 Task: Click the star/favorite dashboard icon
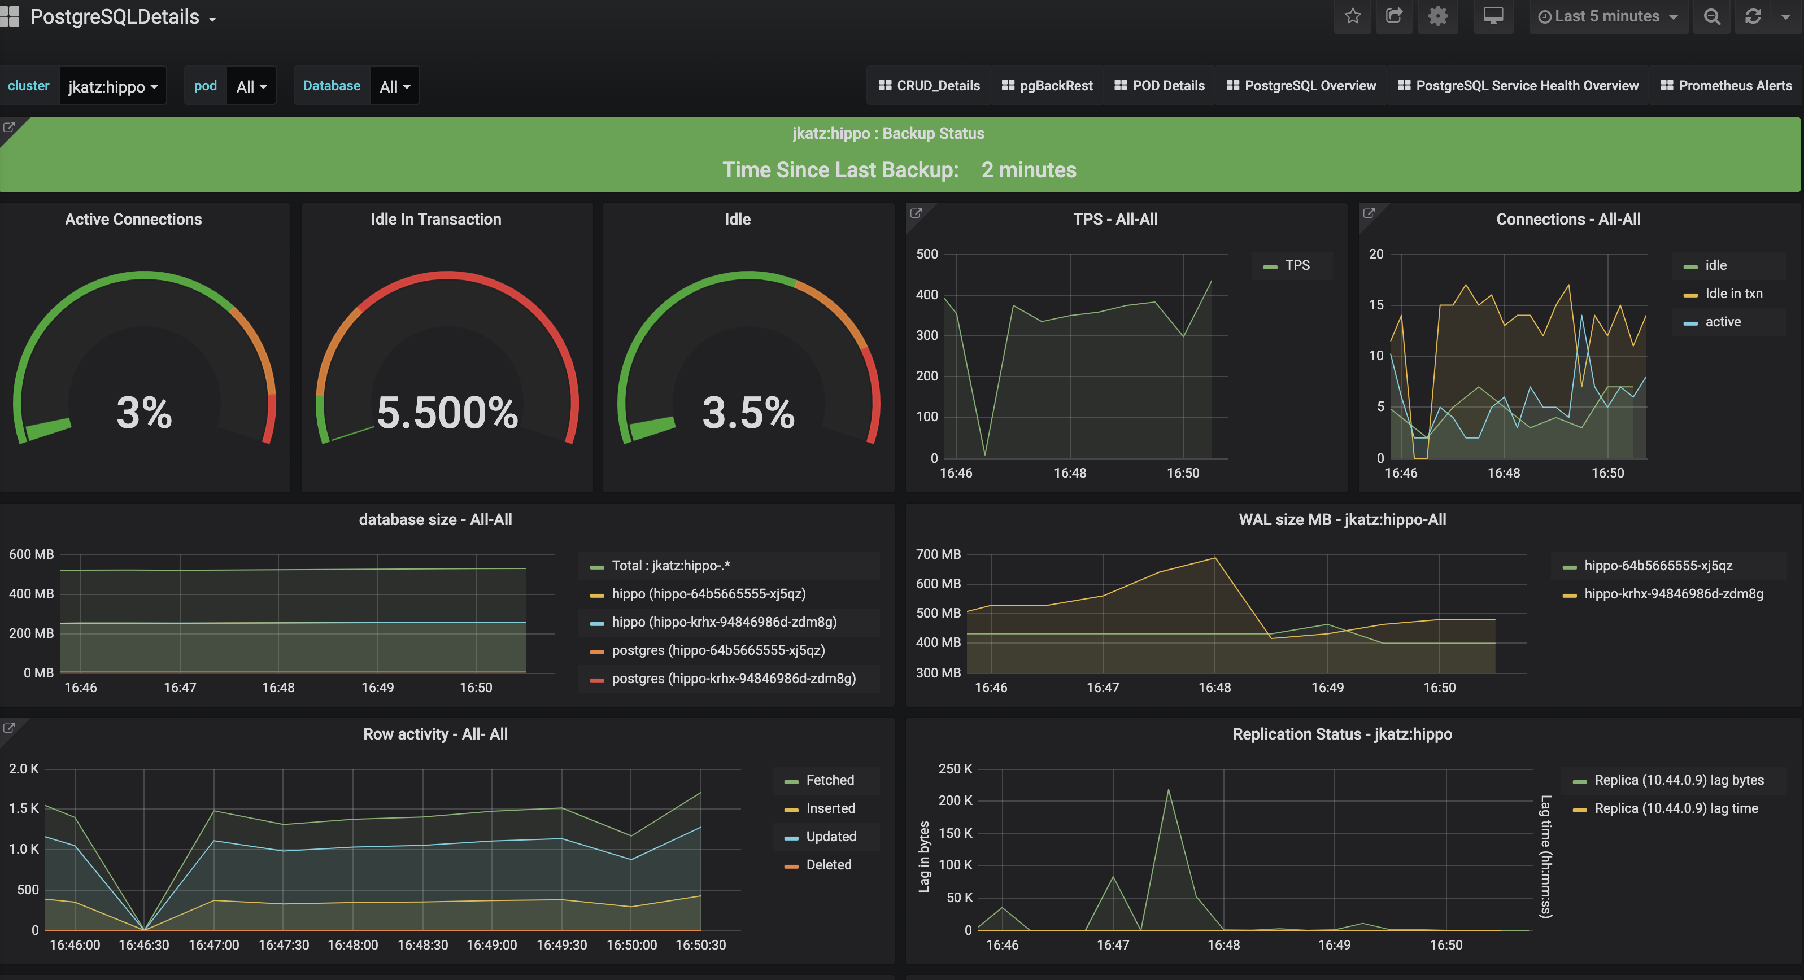(x=1352, y=17)
